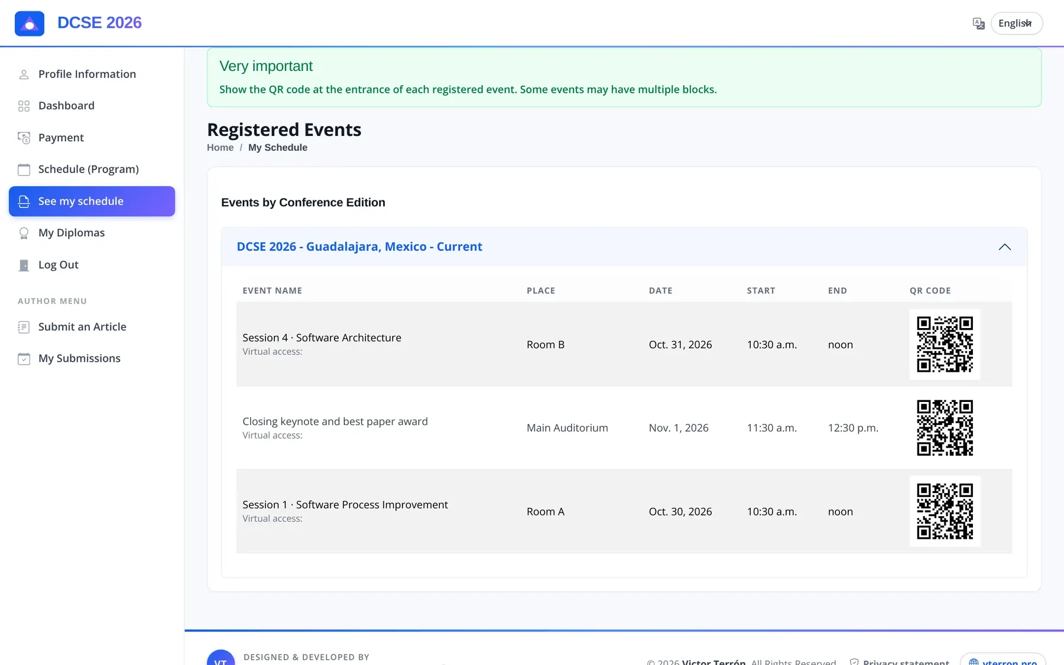The image size is (1064, 665).
Task: Click the Main Auditorium place cell
Action: point(567,428)
